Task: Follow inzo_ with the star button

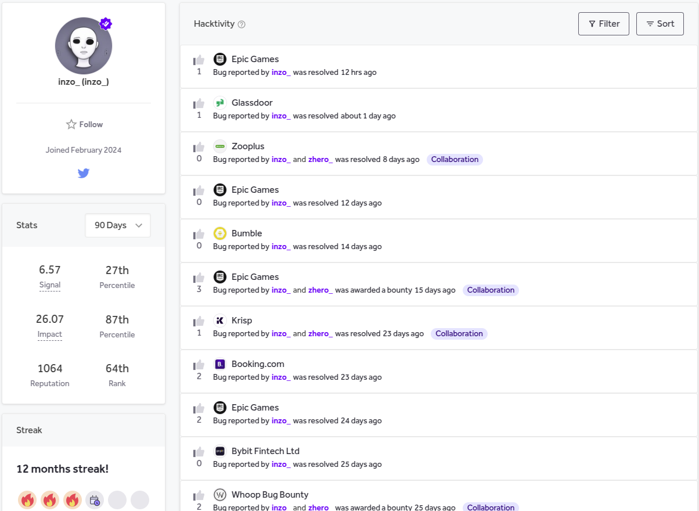Action: pos(84,124)
